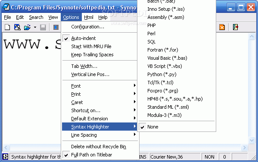Expand the Syntax Highlighter submenu
This screenshot has height=162, width=258.
coord(100,127)
